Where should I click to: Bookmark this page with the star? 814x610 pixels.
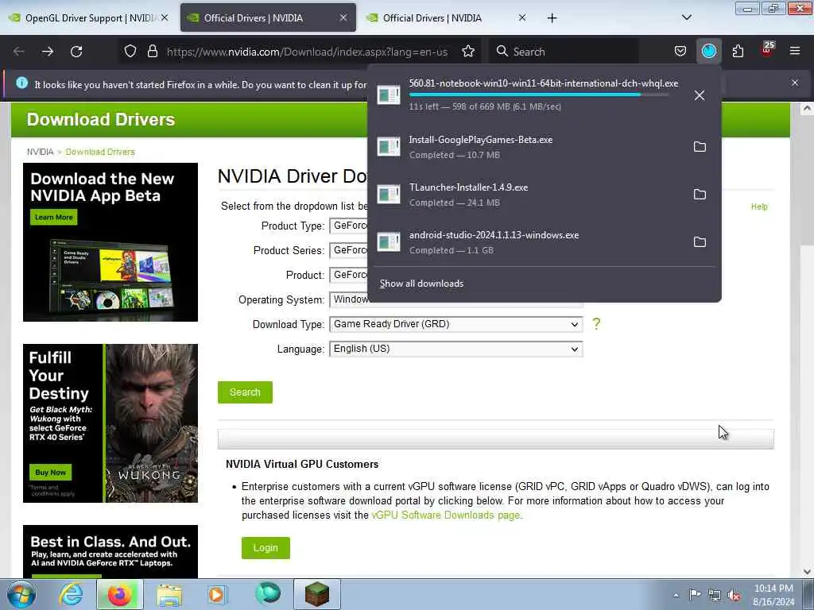tap(468, 52)
